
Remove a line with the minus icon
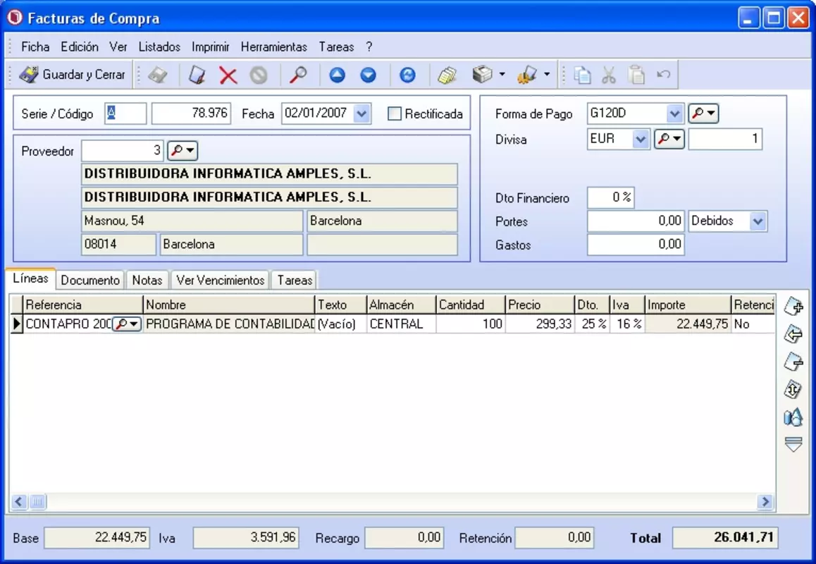pos(793,362)
